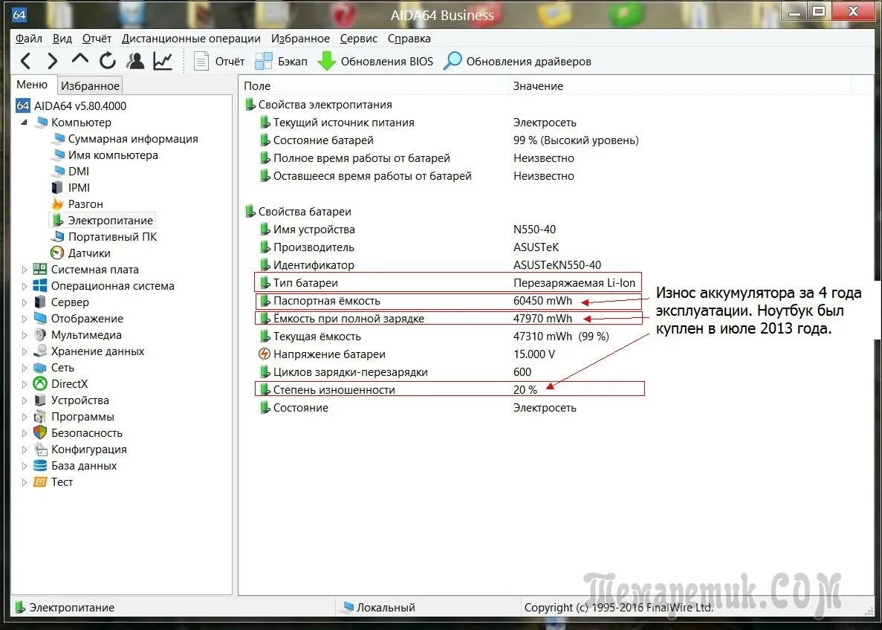Click the Устройства tree icon
The width and height of the screenshot is (882, 630).
click(x=40, y=400)
